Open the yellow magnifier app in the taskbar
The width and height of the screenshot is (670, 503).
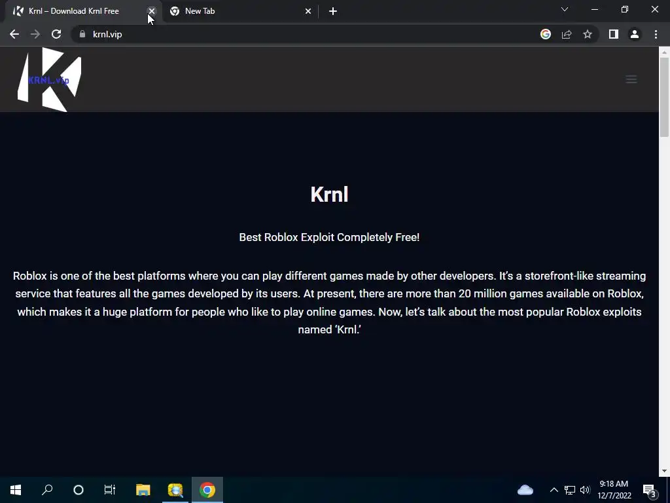pos(175,490)
